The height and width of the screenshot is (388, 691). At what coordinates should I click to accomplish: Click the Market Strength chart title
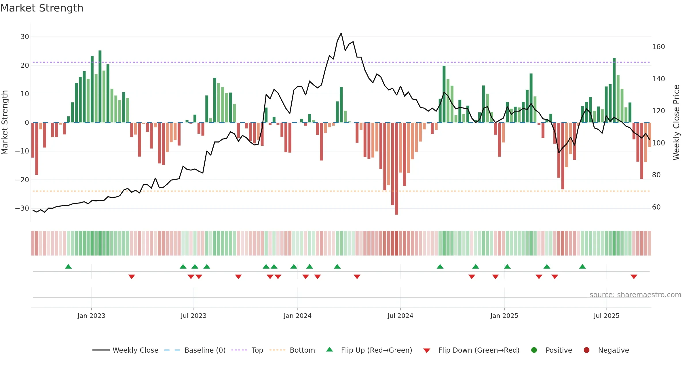42,8
